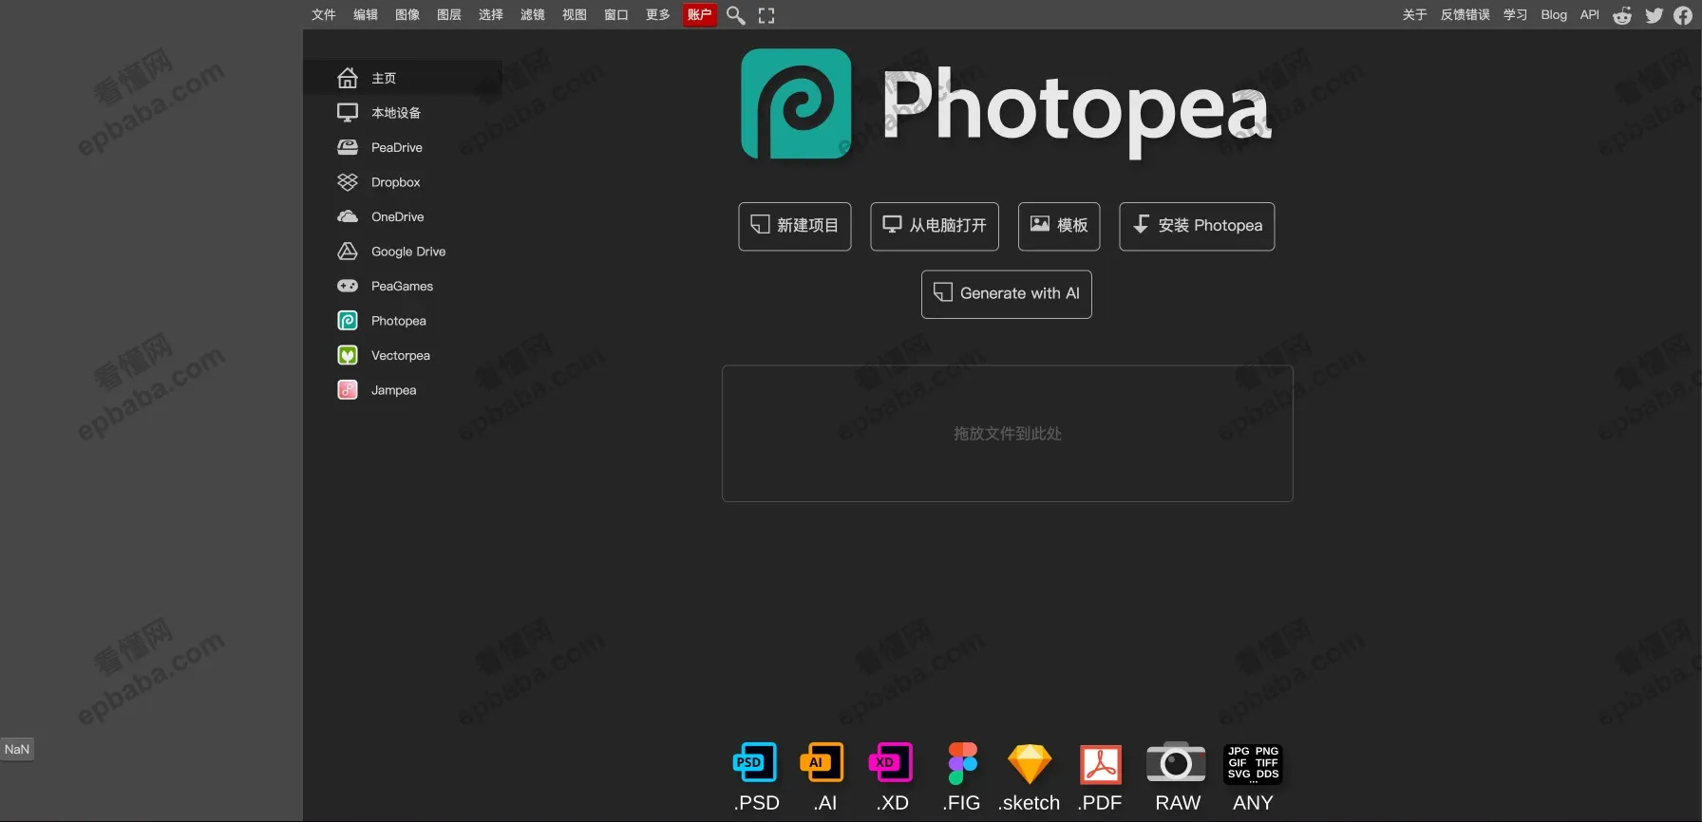This screenshot has width=1702, height=822.
Task: Open the 更多 menu
Action: coord(658,14)
